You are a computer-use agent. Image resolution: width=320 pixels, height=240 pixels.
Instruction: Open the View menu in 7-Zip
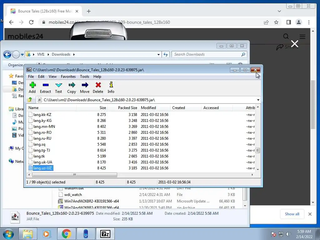click(x=52, y=77)
